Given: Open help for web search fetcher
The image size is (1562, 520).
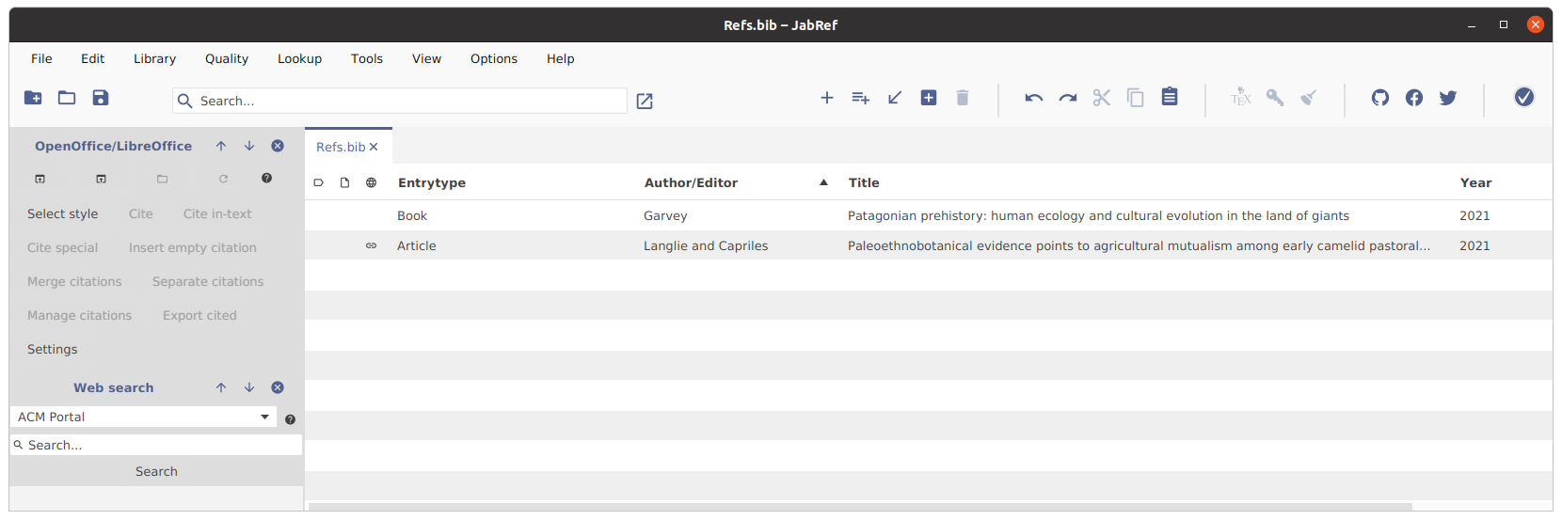Looking at the screenshot, I should click(290, 419).
